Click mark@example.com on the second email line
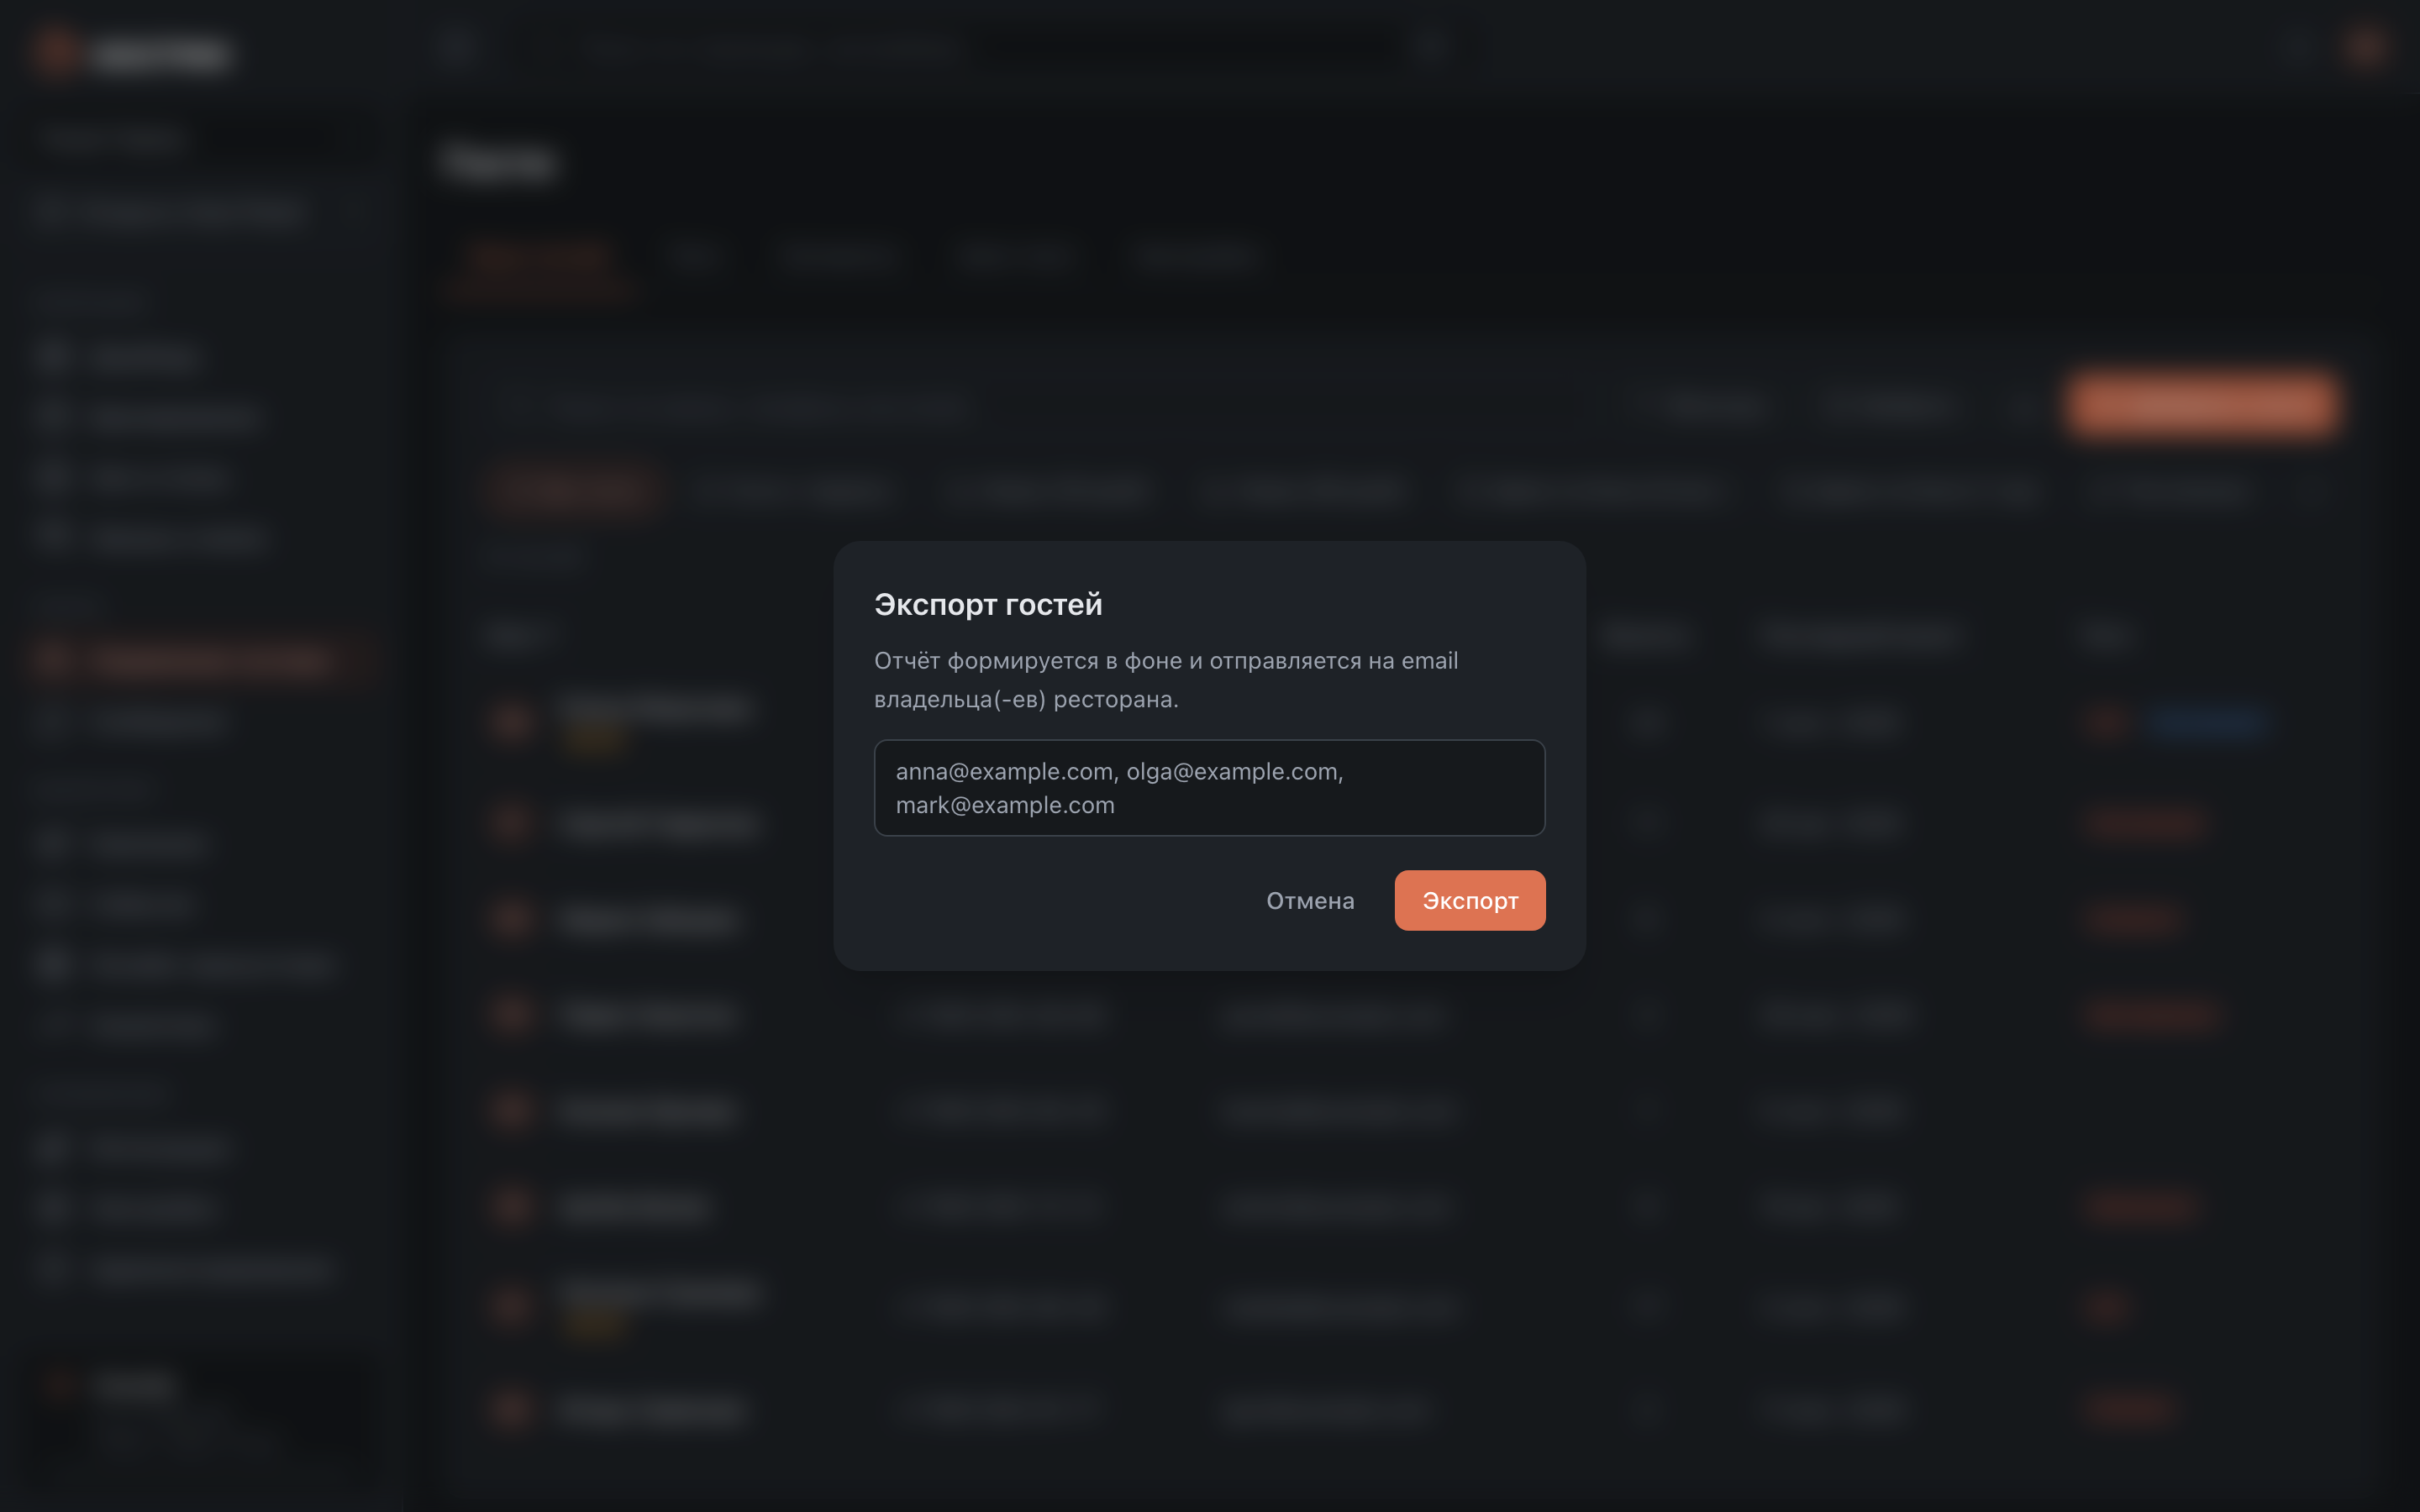 [x=1005, y=805]
